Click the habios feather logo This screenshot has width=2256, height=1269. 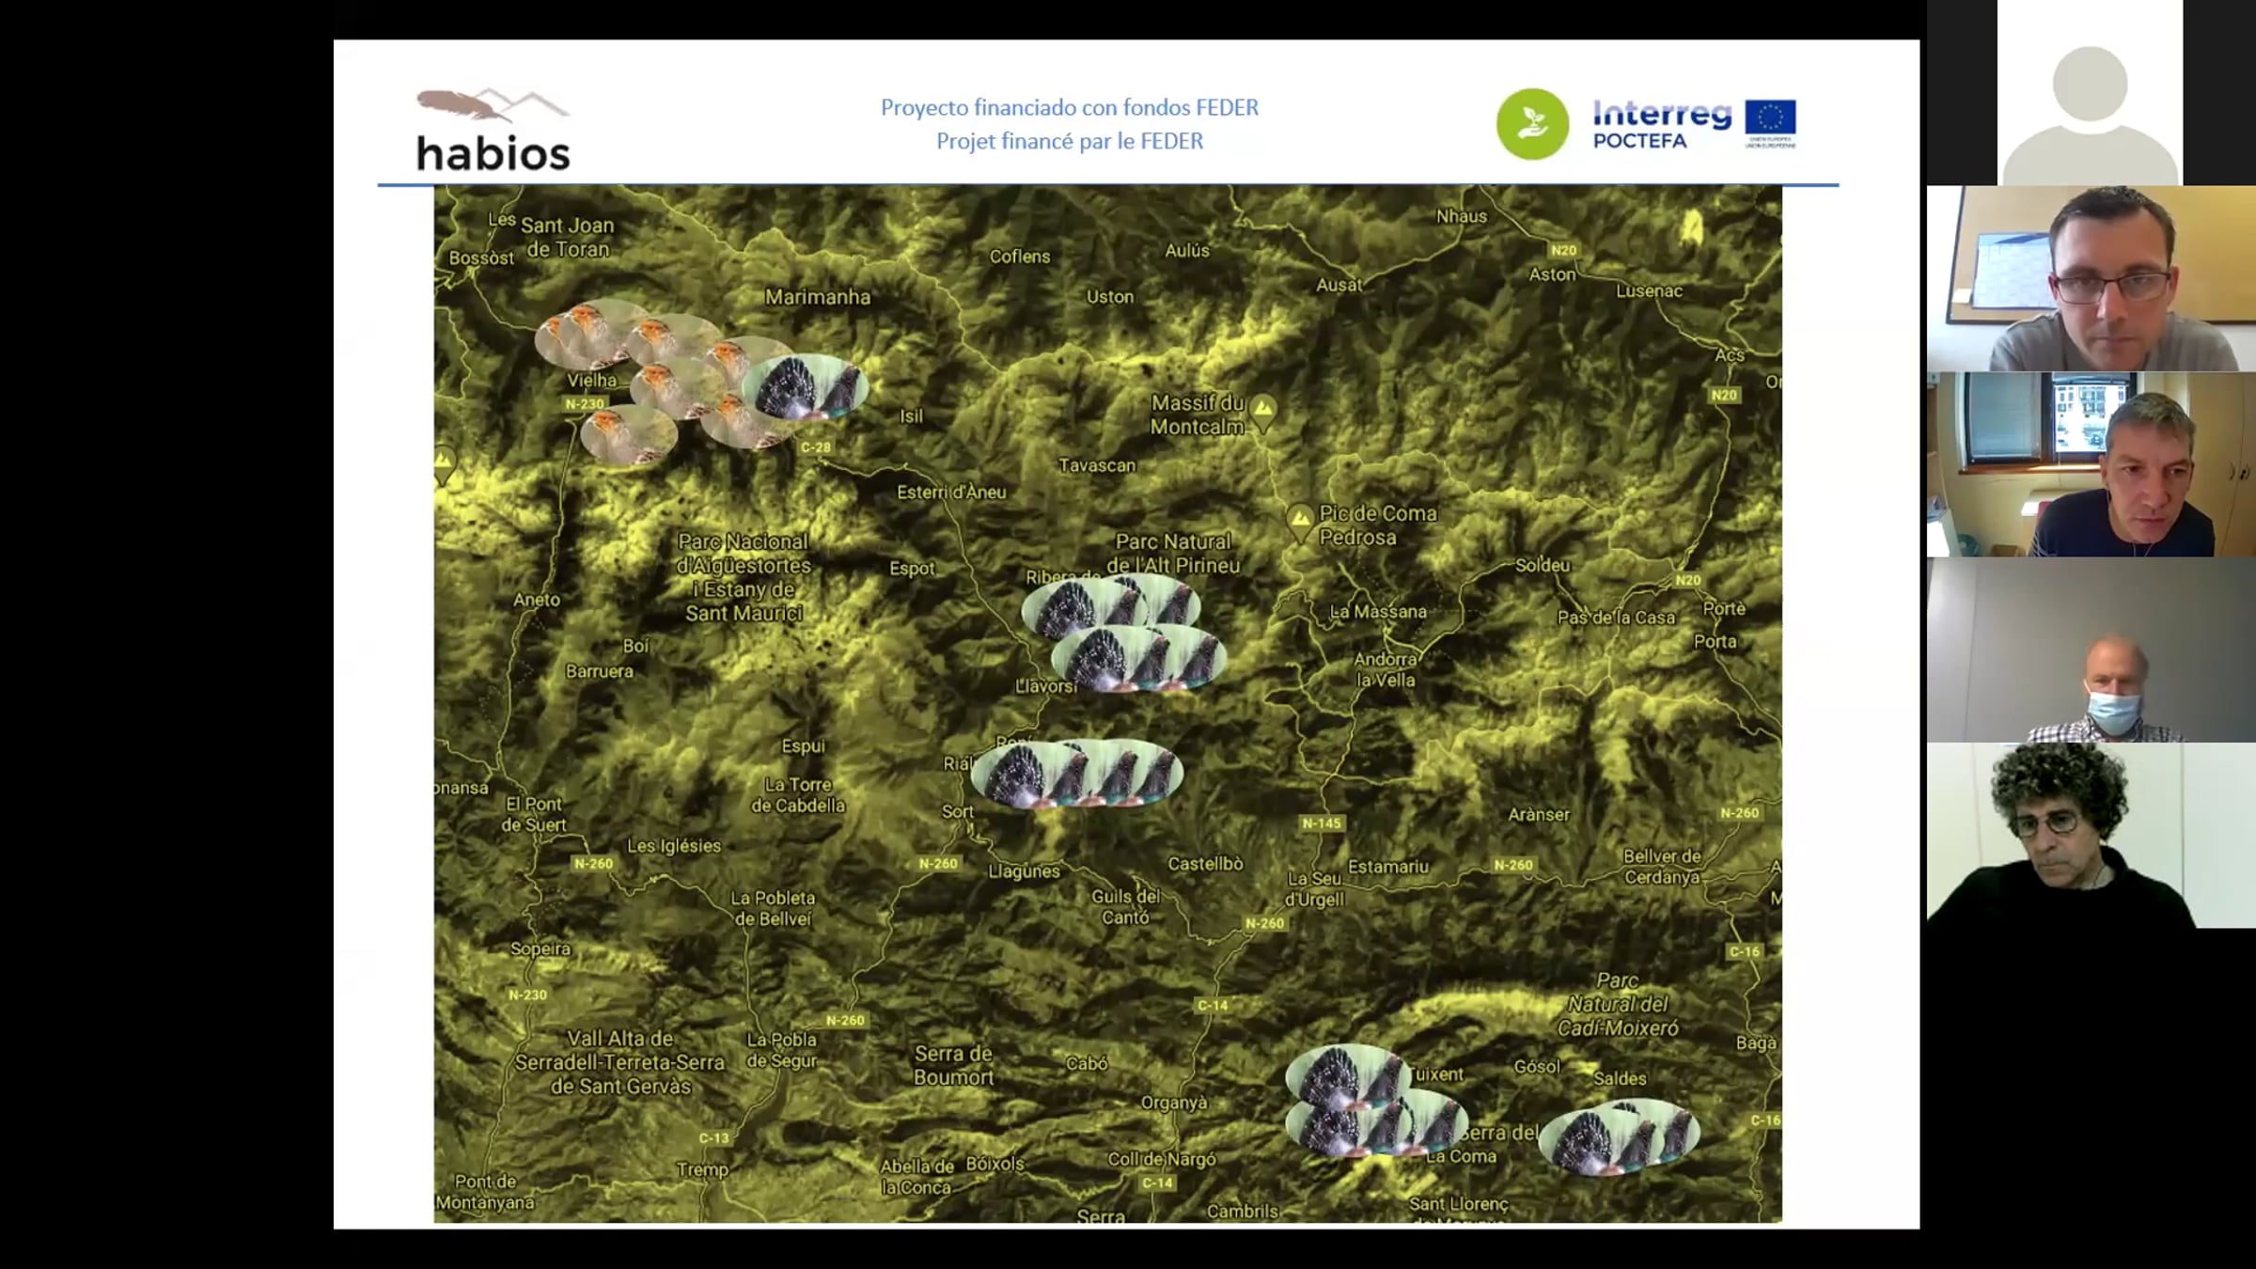[493, 130]
